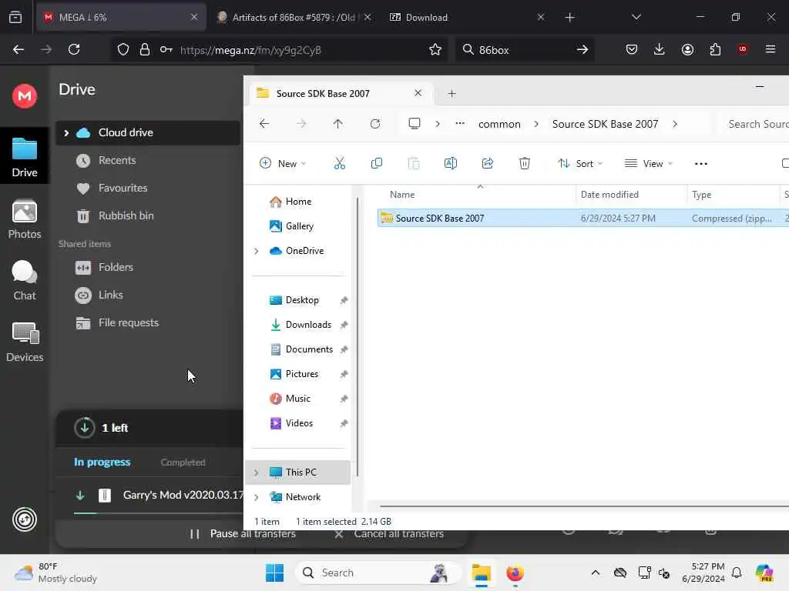Open the New dropdown in Explorer
The width and height of the screenshot is (789, 591).
tap(282, 163)
